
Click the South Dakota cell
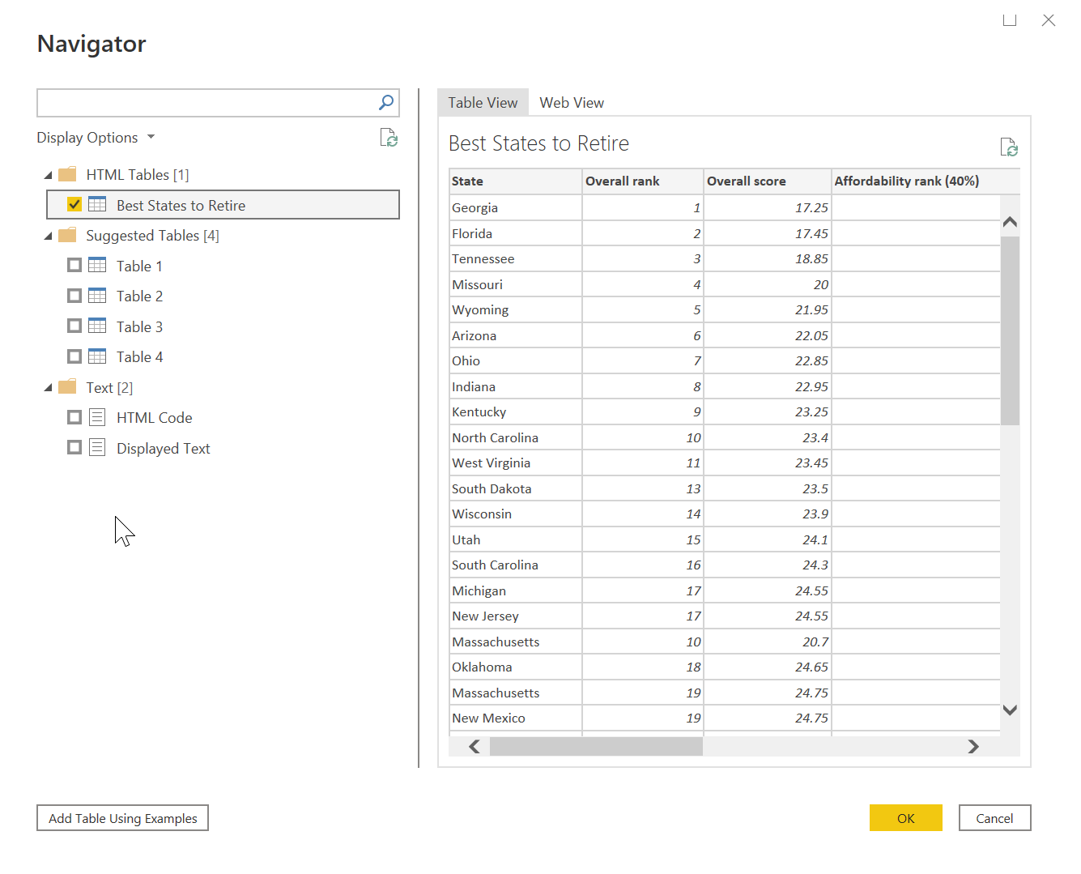515,488
